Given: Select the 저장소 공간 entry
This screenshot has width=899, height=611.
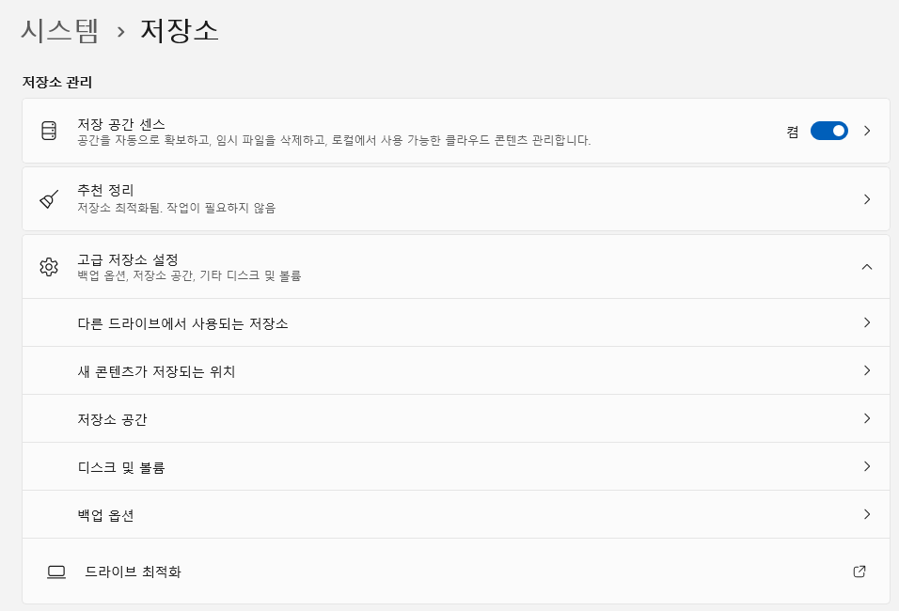Looking at the screenshot, I should 112,419.
